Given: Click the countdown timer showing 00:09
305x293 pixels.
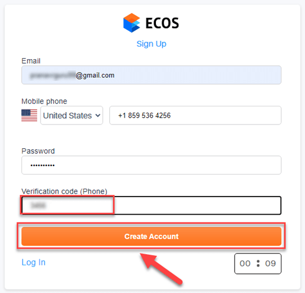Looking at the screenshot, I should coord(258,264).
